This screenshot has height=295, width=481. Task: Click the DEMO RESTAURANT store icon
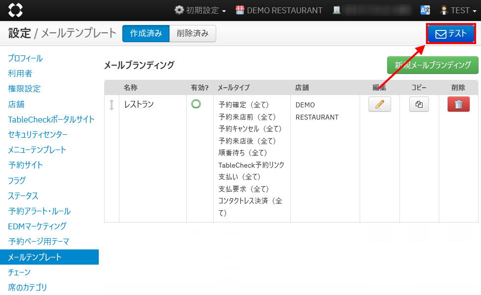tap(240, 10)
